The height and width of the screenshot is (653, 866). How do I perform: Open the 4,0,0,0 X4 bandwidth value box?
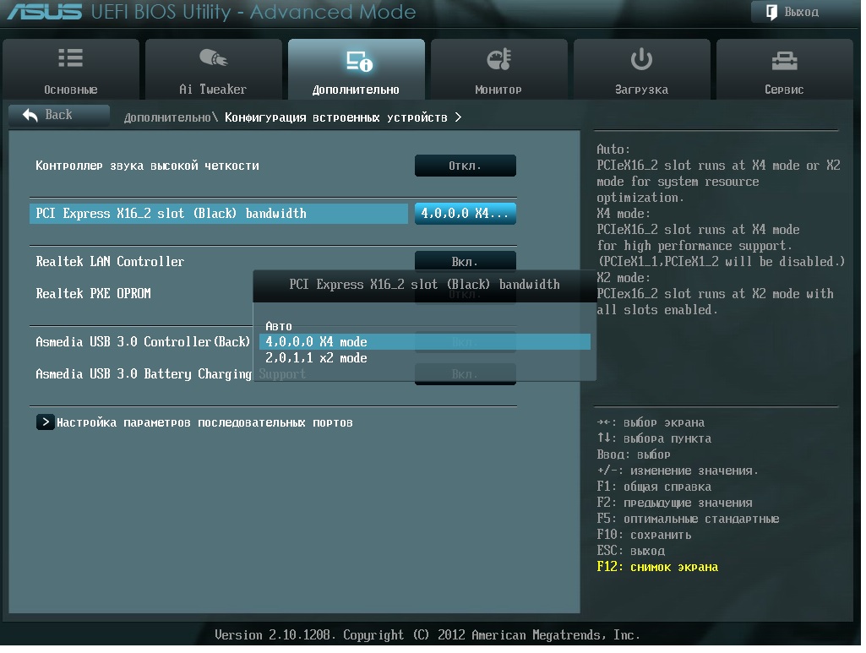465,214
